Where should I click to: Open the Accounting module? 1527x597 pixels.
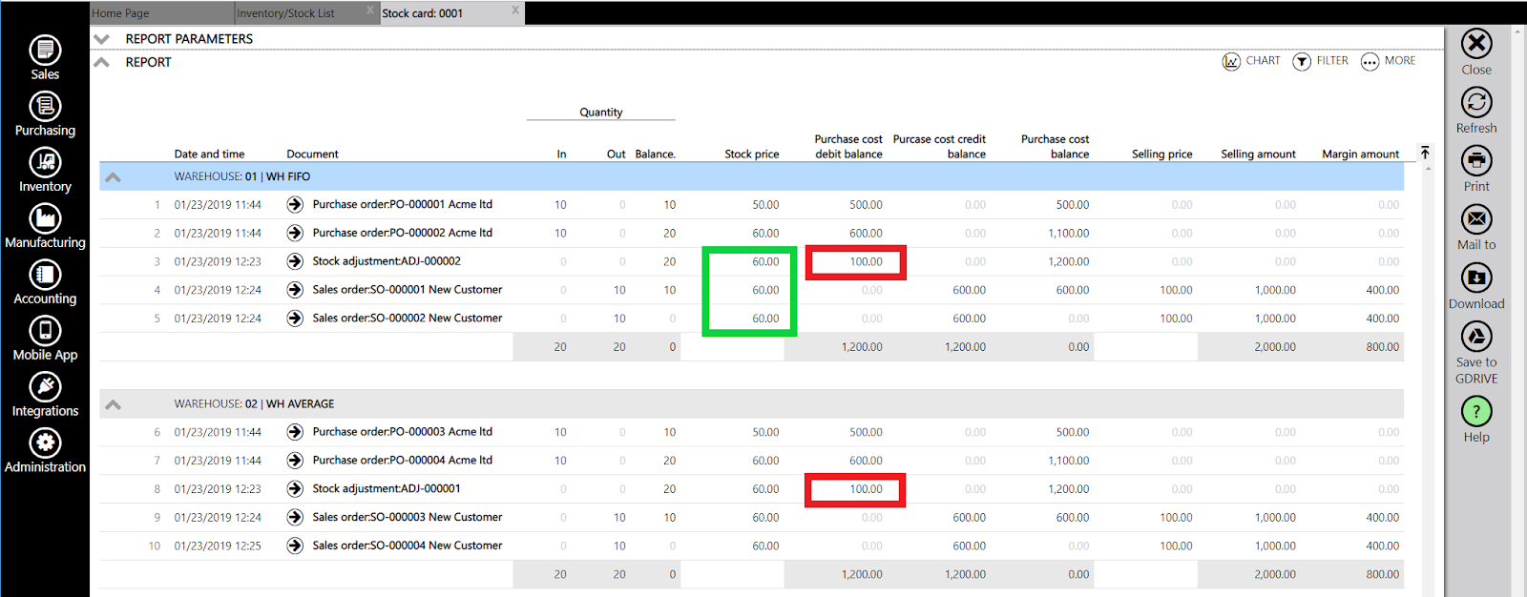pyautogui.click(x=45, y=282)
